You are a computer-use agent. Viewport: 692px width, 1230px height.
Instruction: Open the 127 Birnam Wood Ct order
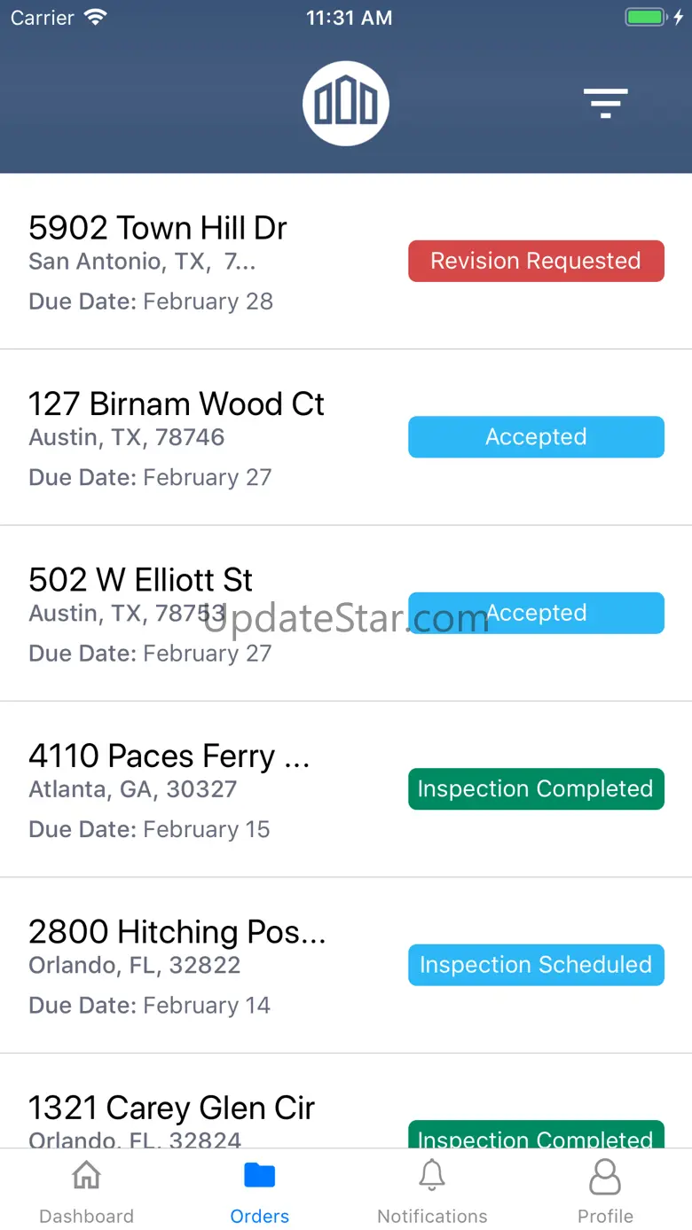click(x=177, y=404)
